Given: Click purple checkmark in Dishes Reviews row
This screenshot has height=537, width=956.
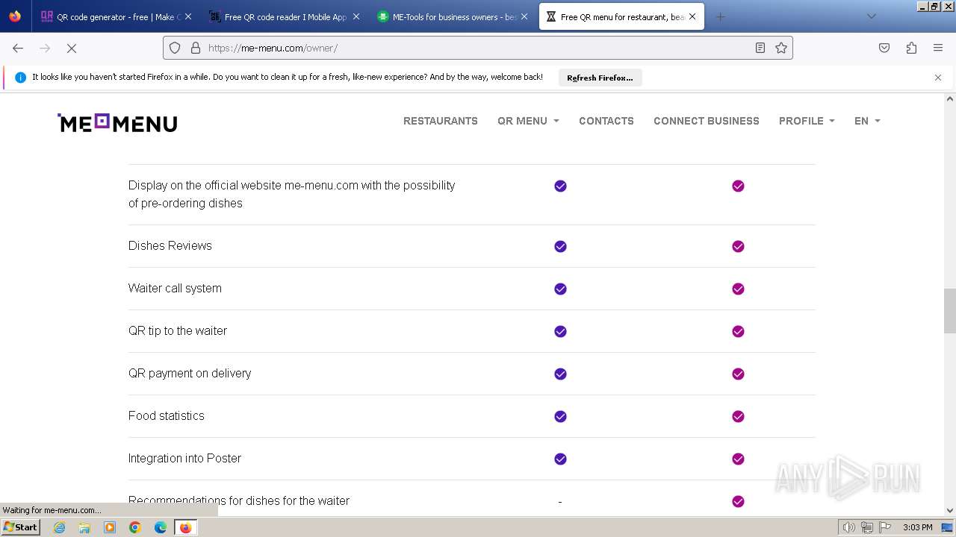Looking at the screenshot, I should pyautogui.click(x=560, y=246).
